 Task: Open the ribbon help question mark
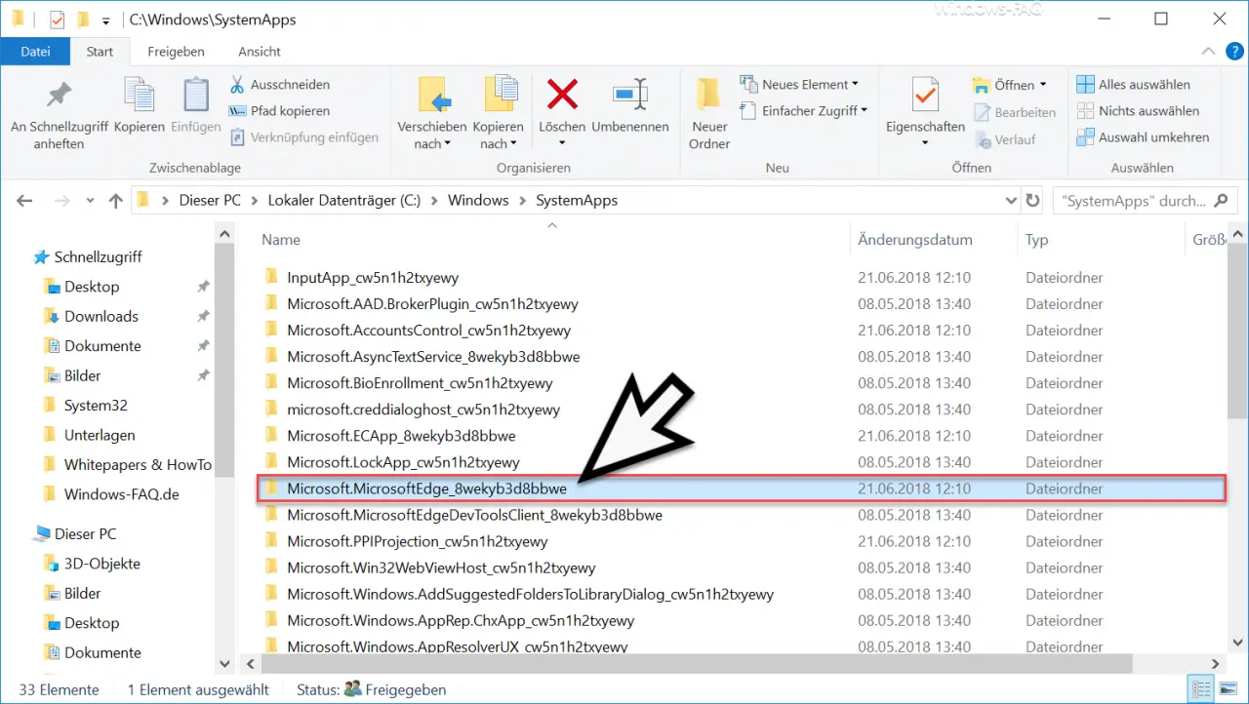pos(1234,52)
